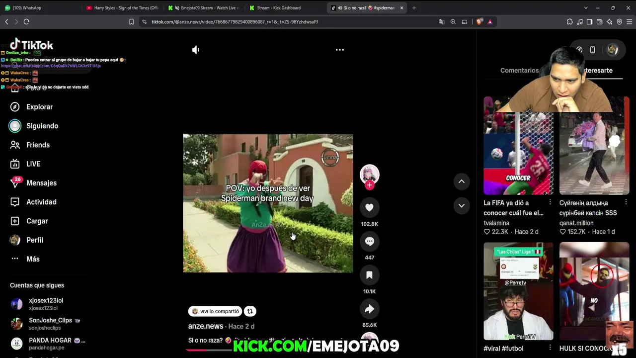Image resolution: width=636 pixels, height=358 pixels.
Task: Open options for the La FIFA video
Action: click(x=550, y=202)
